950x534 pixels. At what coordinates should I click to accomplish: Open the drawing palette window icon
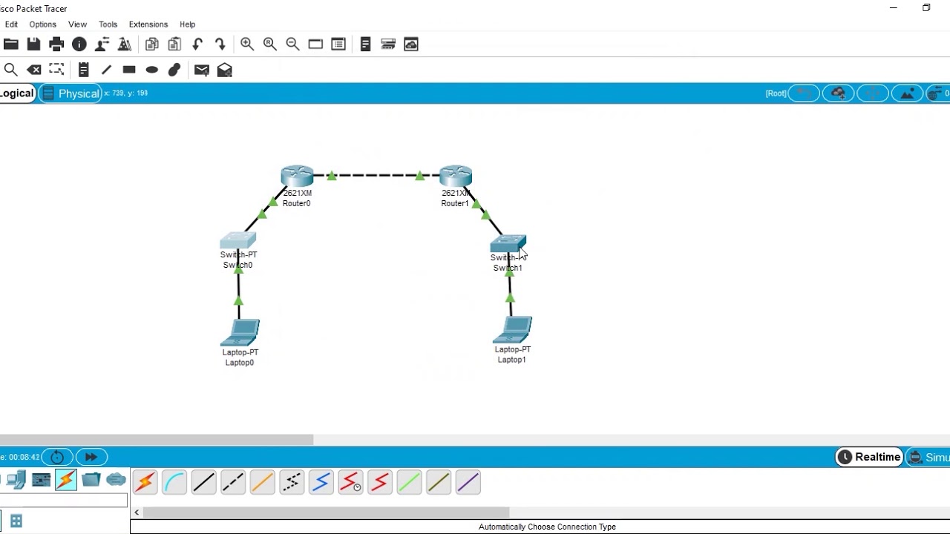tap(315, 44)
